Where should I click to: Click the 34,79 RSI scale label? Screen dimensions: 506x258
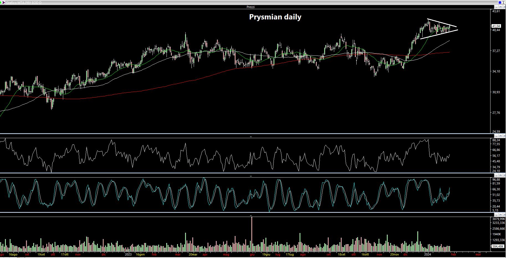[x=496, y=167]
